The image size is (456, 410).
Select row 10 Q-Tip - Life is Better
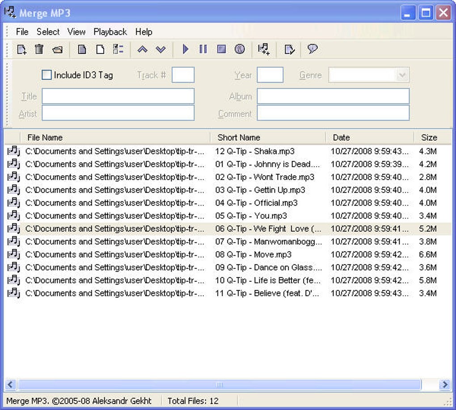[228, 280]
